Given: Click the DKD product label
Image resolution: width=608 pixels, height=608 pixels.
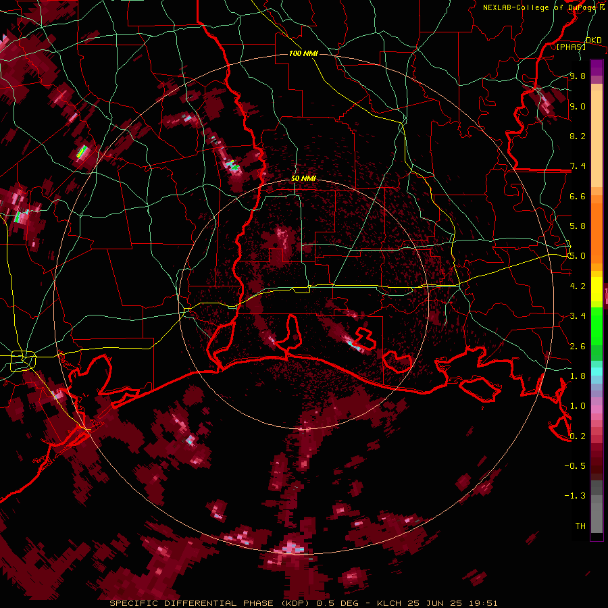Looking at the screenshot, I should 594,40.
